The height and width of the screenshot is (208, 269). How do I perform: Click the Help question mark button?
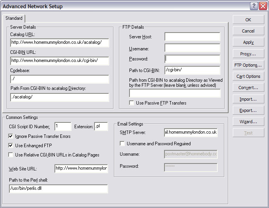253,6
